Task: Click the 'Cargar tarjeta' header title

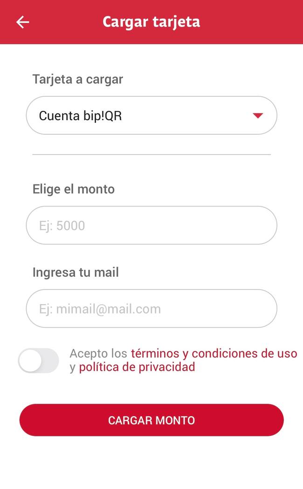Action: 151,22
